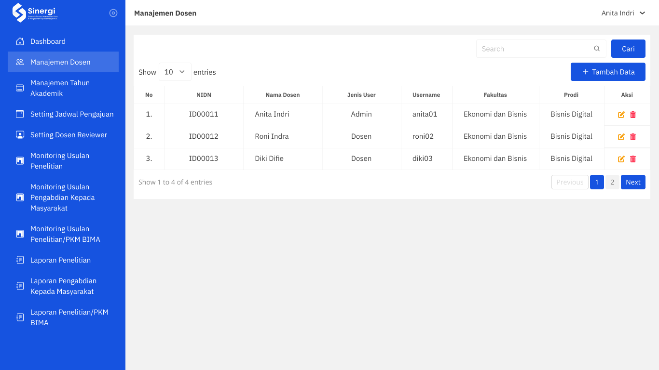This screenshot has height=370, width=659.
Task: Expand the Anita Indri user menu
Action: [623, 13]
